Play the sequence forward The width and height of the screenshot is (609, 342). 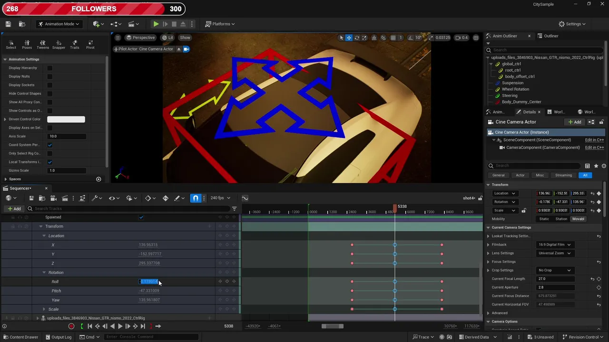pyautogui.click(x=120, y=326)
